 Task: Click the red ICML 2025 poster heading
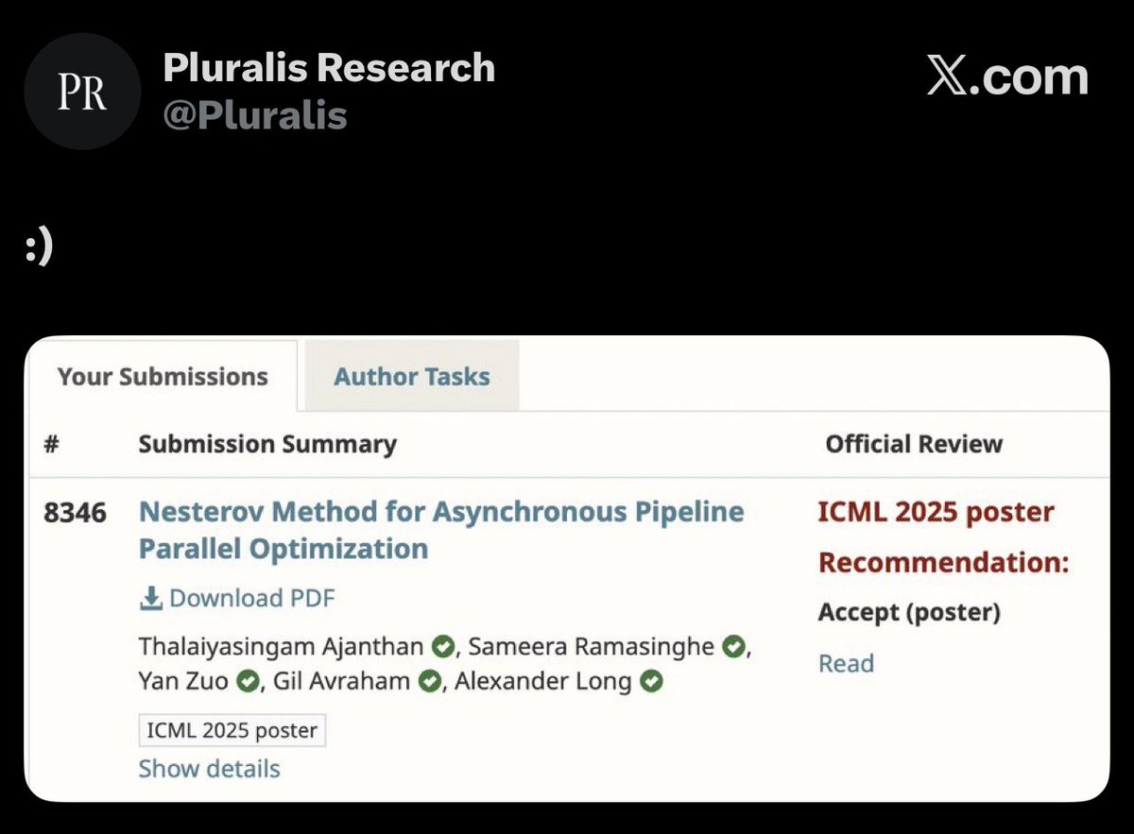coord(936,512)
